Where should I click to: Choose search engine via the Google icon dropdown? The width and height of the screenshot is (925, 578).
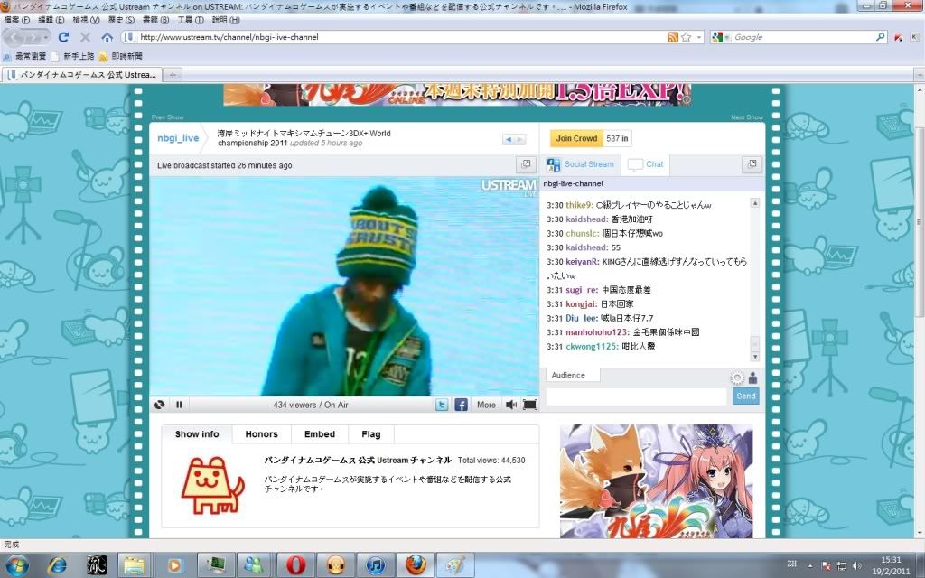(719, 37)
